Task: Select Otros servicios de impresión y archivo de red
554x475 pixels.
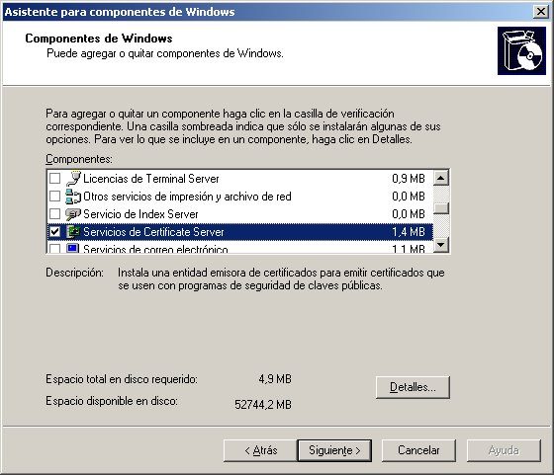Action: [239, 197]
